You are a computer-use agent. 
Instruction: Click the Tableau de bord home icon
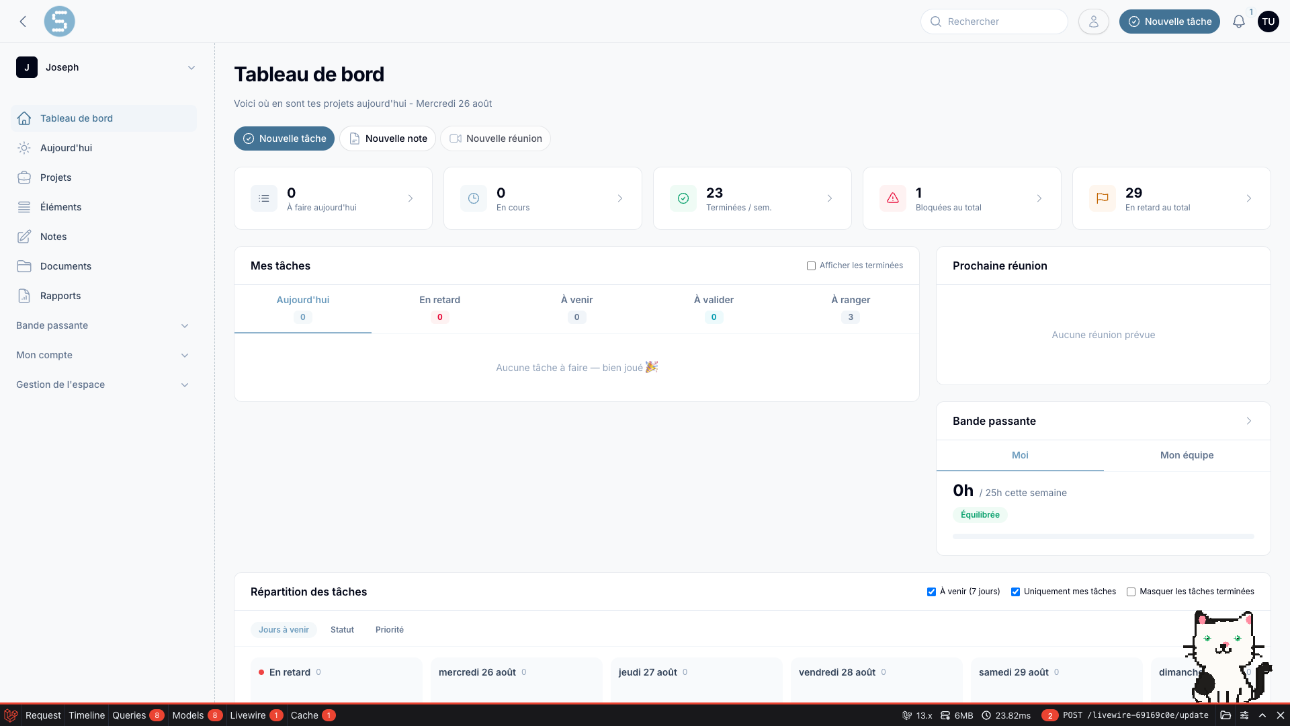click(x=24, y=118)
